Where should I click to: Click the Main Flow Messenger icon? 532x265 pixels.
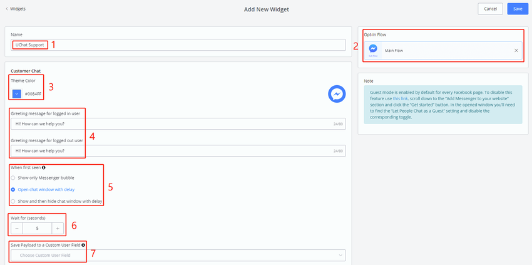pyautogui.click(x=373, y=48)
